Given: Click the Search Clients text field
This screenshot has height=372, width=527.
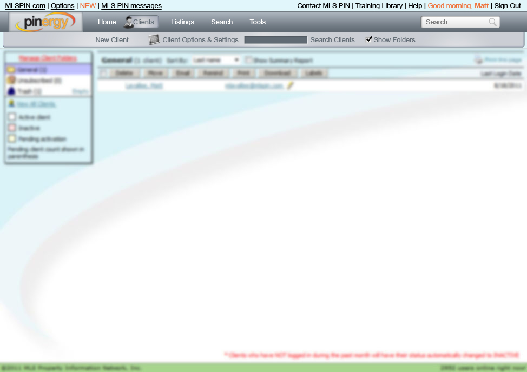Looking at the screenshot, I should click(275, 39).
